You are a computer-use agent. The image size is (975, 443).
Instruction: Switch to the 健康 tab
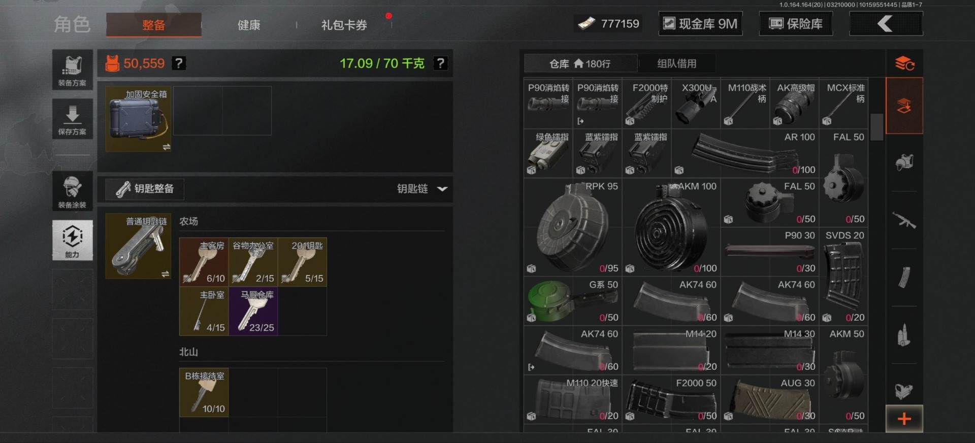coord(249,25)
